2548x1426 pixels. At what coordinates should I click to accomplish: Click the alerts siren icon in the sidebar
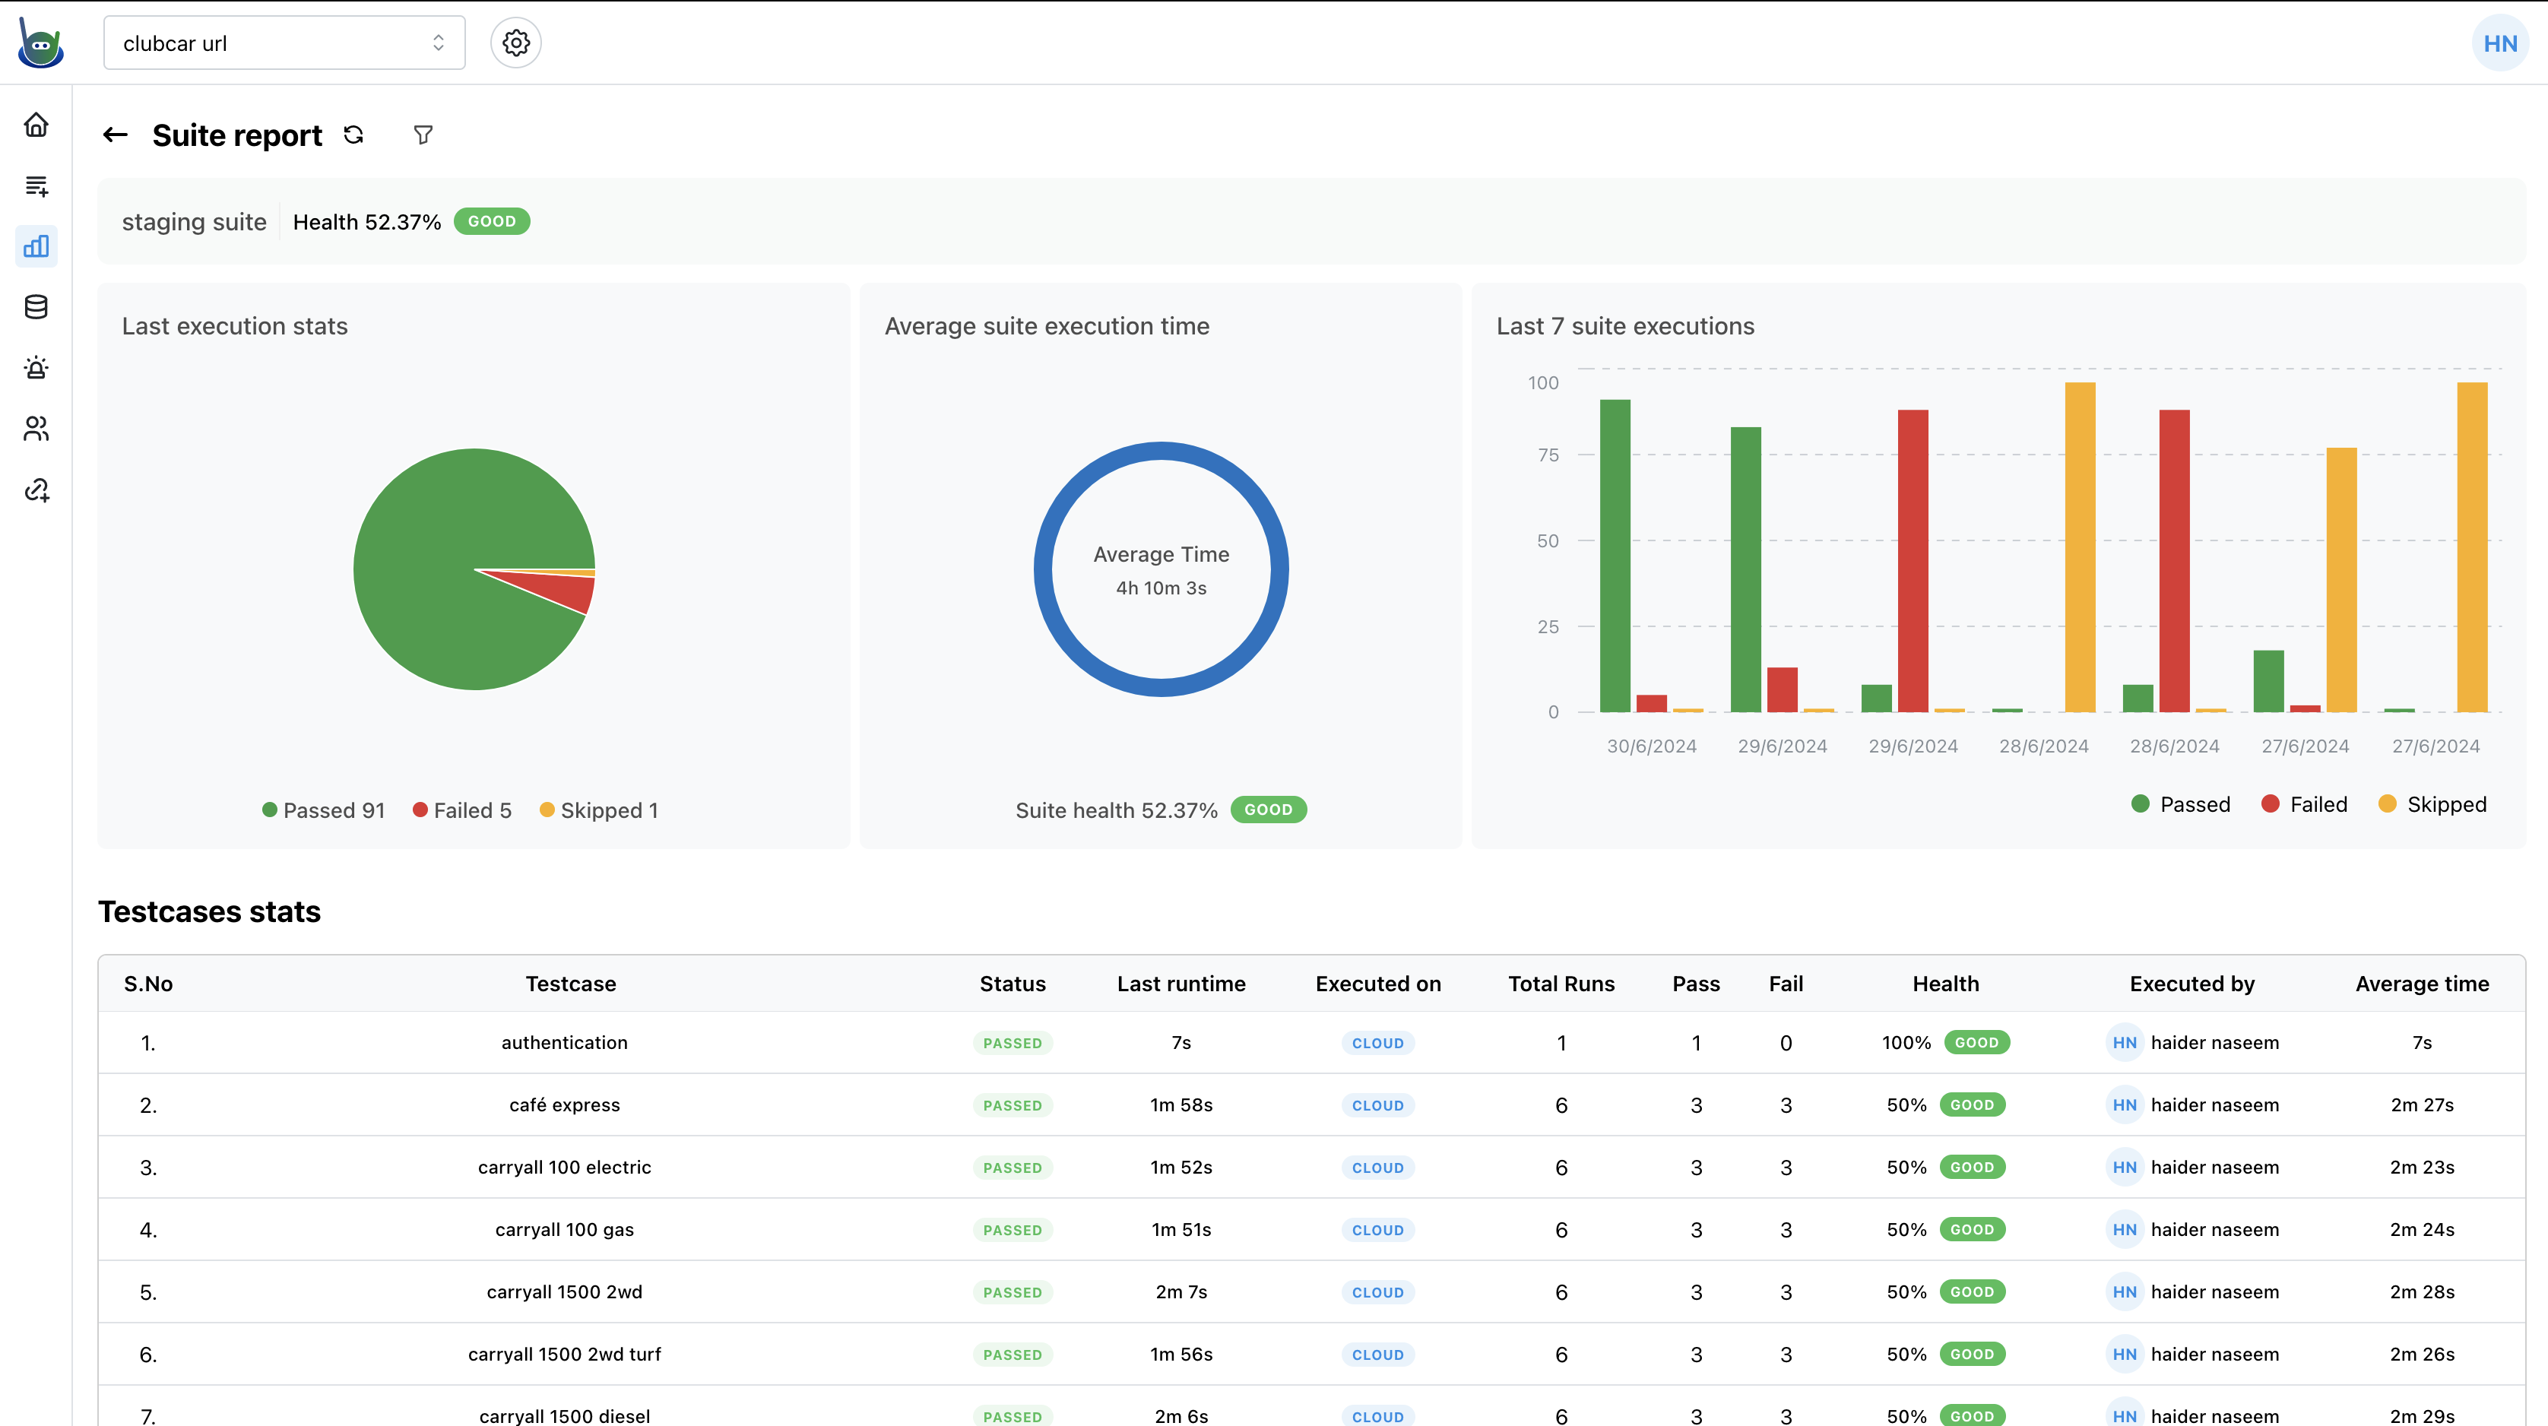36,368
